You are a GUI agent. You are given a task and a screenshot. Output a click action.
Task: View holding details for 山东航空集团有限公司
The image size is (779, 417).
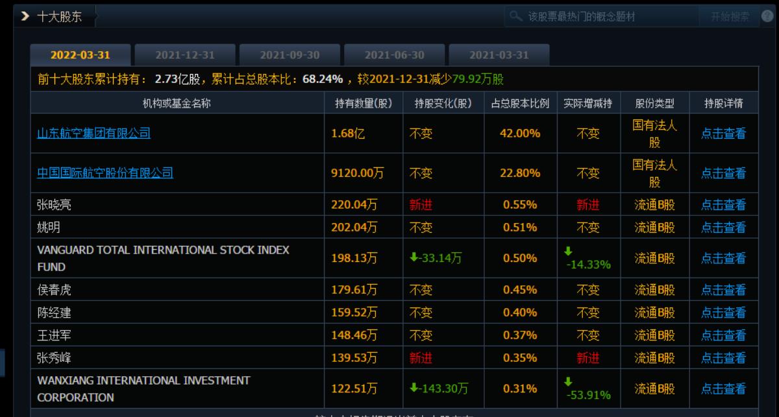tap(723, 134)
